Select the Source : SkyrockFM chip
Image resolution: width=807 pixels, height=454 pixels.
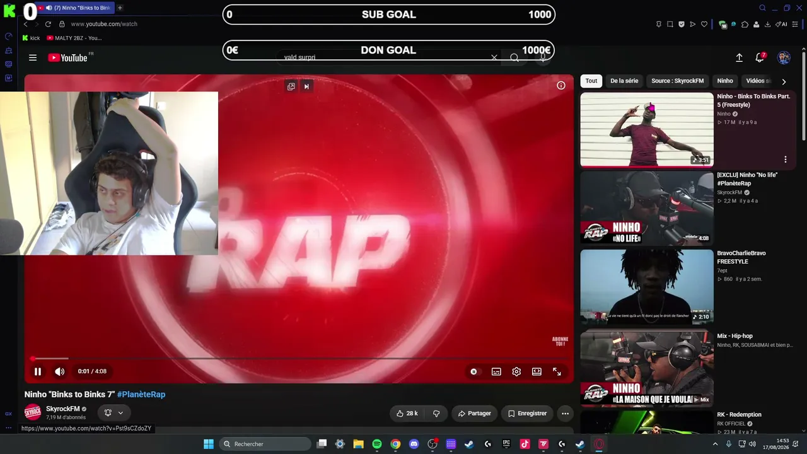tap(677, 81)
